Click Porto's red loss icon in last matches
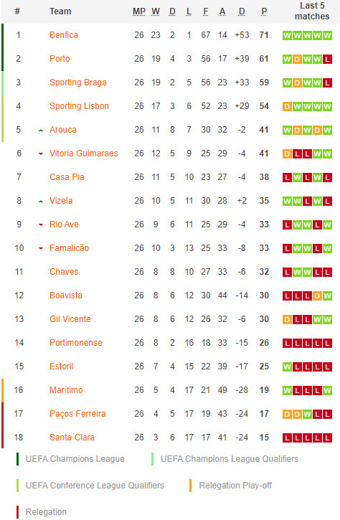This screenshot has height=520, width=340. click(x=327, y=60)
